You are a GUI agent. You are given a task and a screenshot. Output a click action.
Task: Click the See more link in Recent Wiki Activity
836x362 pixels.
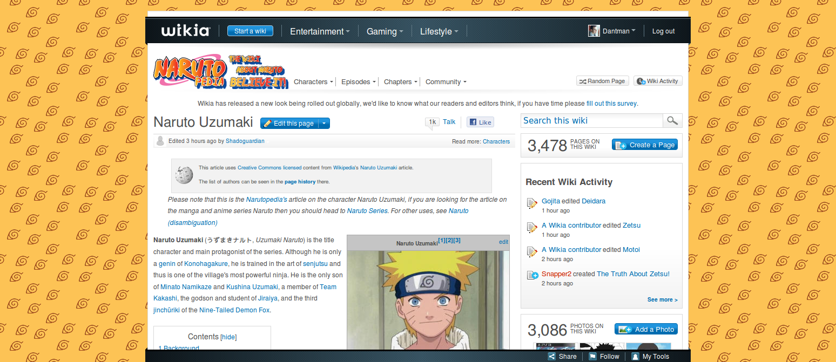[x=662, y=300]
